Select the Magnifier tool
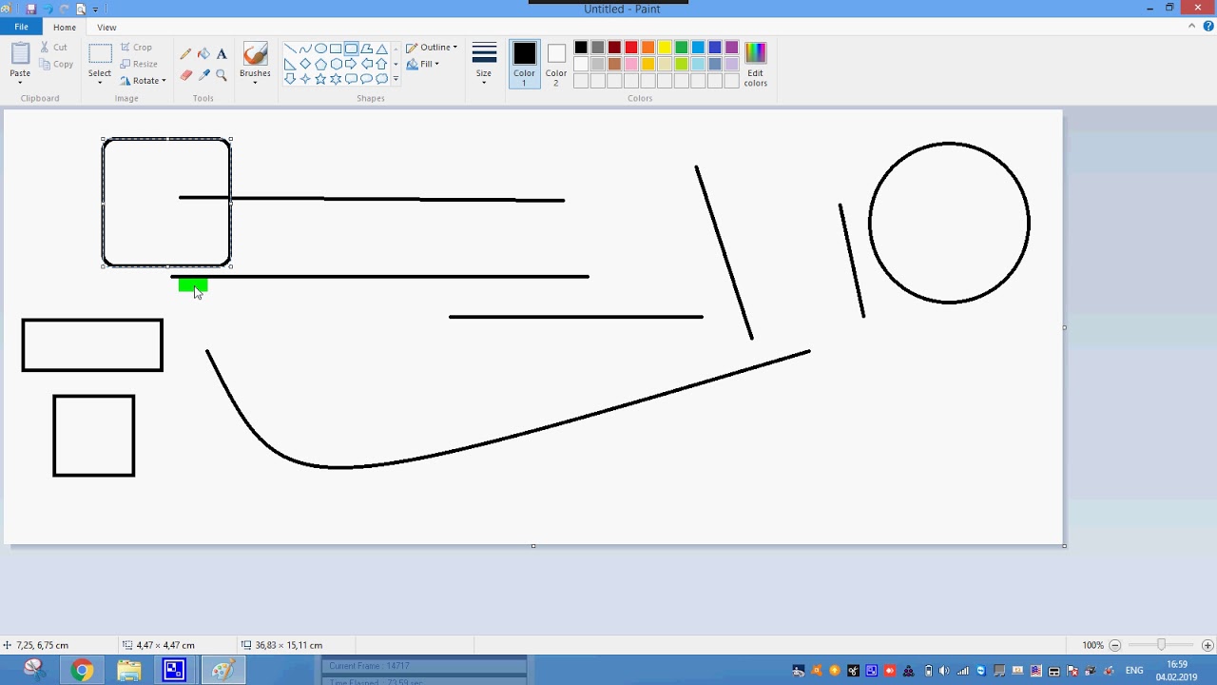1217x685 pixels. point(222,74)
